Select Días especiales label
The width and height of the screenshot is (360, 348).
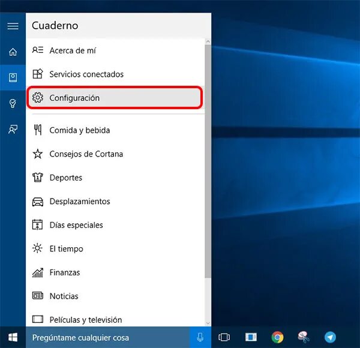tap(76, 225)
